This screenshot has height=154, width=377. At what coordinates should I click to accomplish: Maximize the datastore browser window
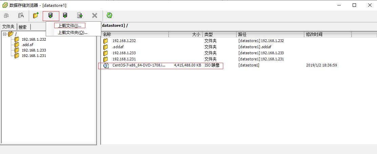pos(354,5)
